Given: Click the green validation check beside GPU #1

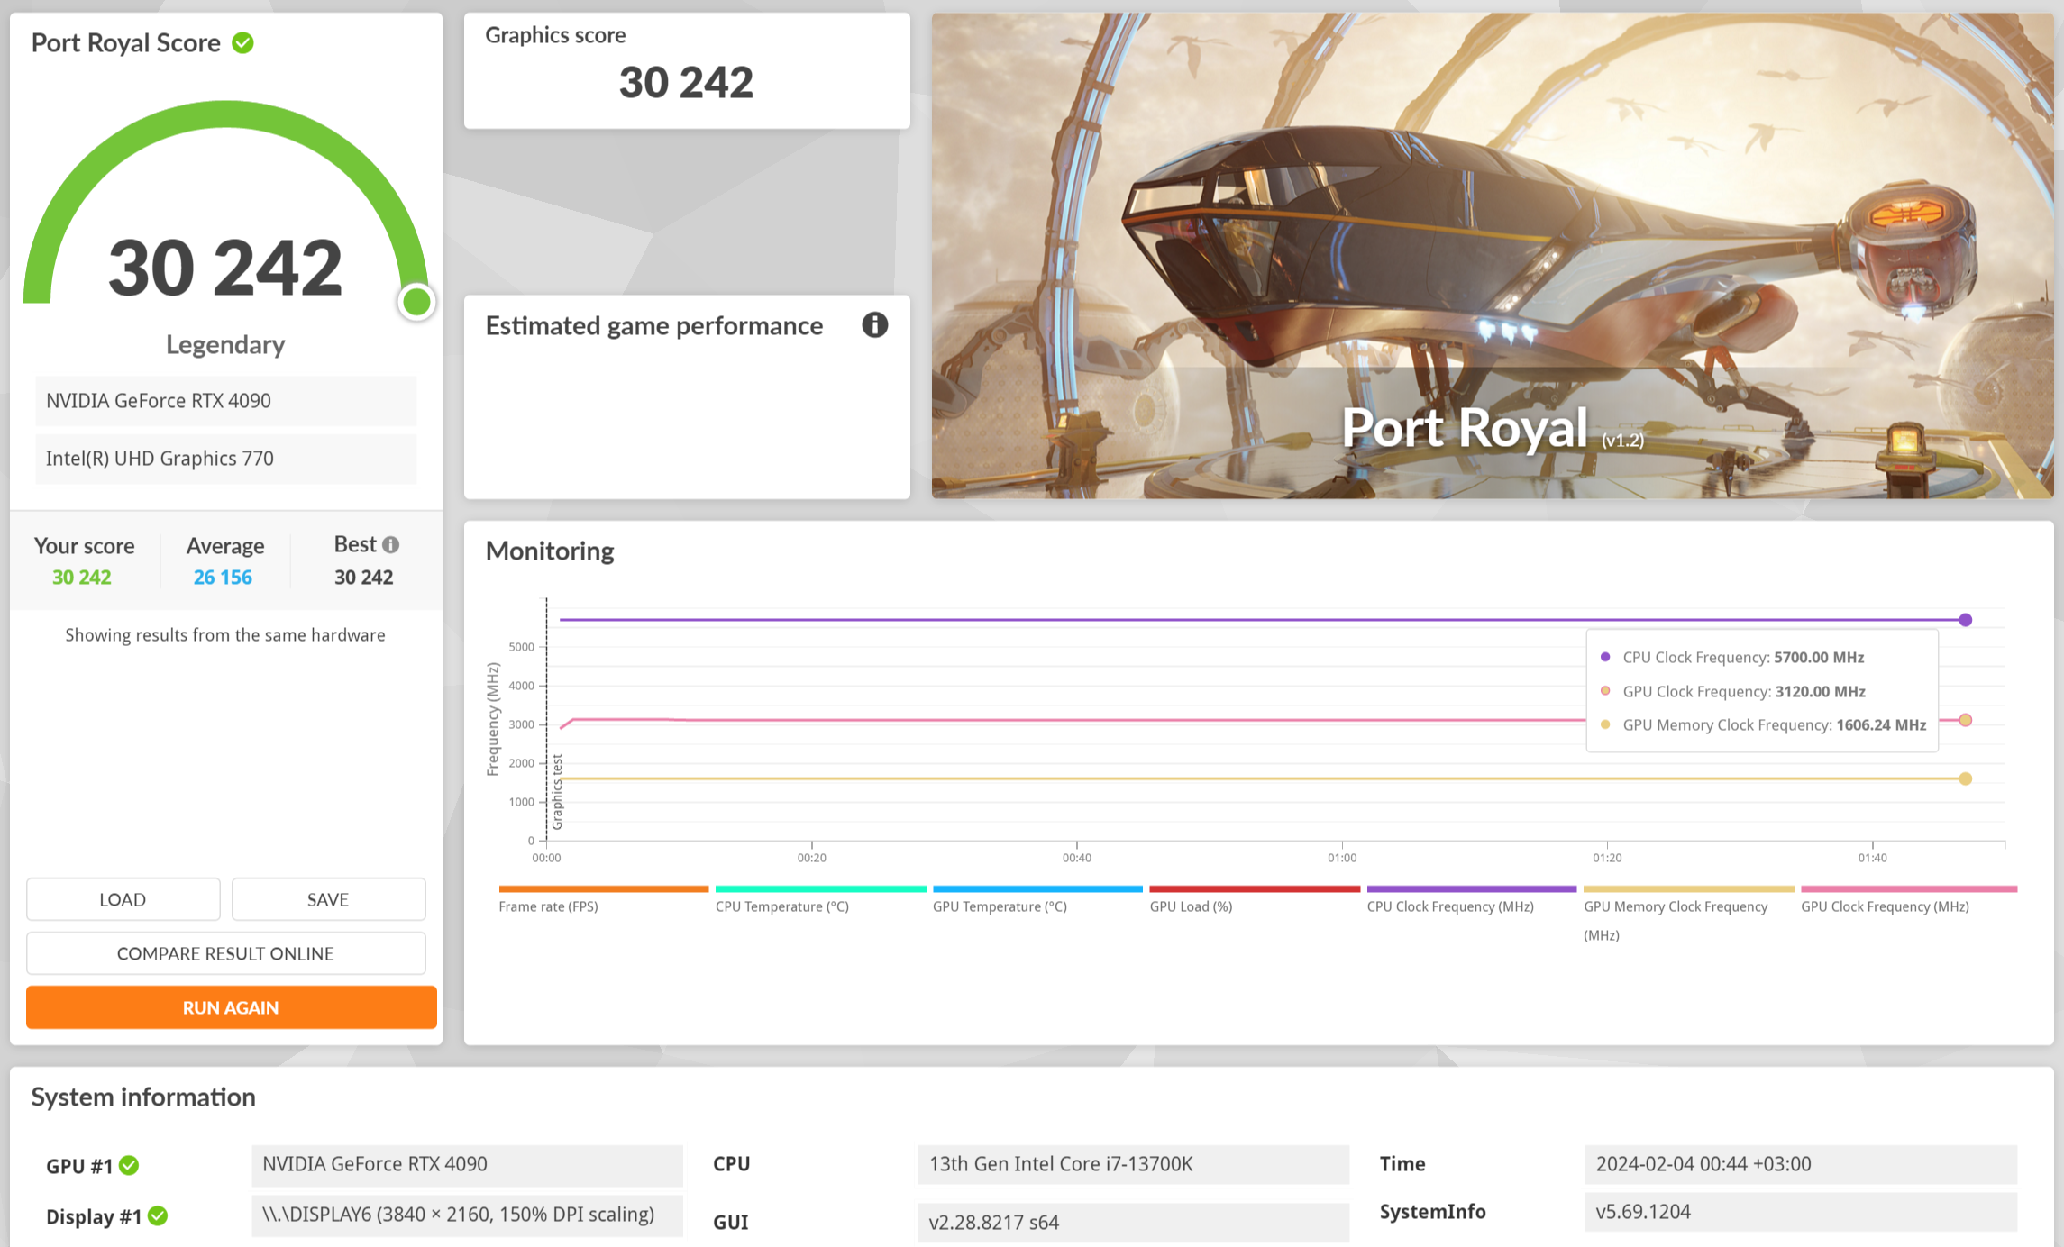Looking at the screenshot, I should tap(129, 1165).
